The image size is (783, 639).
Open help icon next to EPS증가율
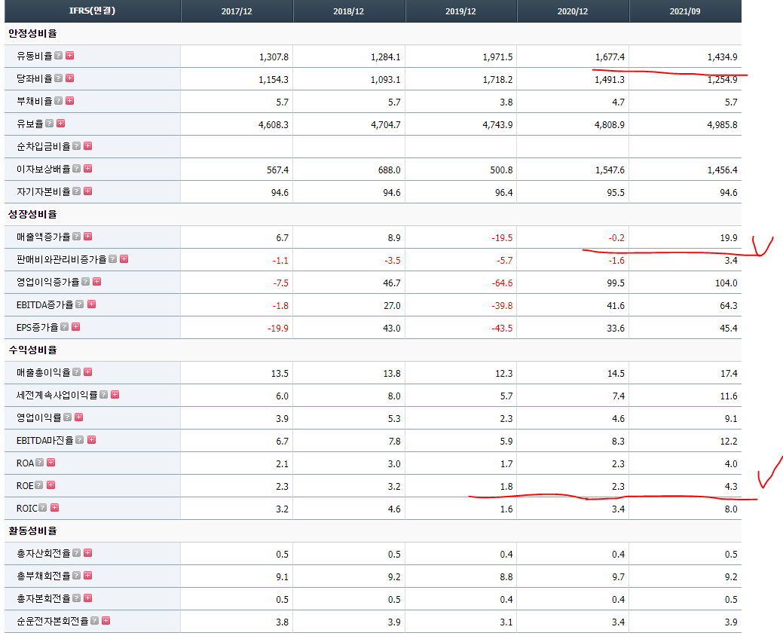tap(64, 326)
